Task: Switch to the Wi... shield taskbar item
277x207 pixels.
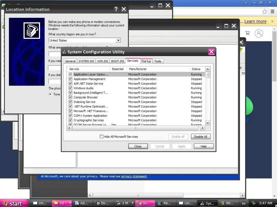Action: pos(228,203)
